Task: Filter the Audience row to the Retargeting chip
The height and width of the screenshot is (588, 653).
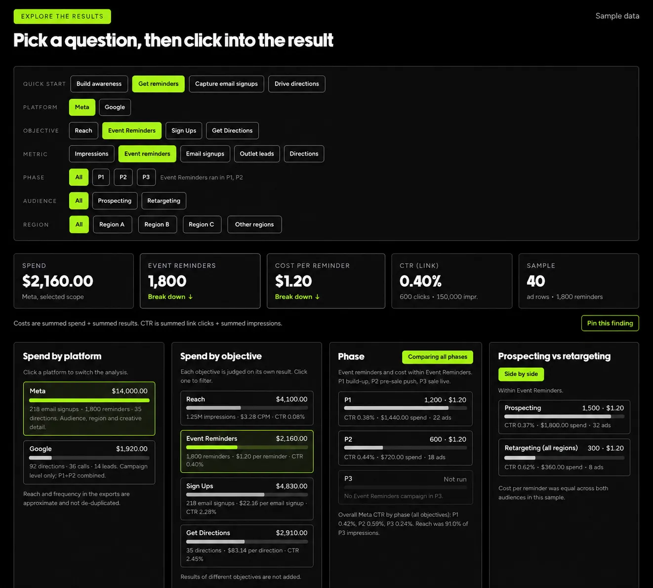Action: click(x=163, y=201)
